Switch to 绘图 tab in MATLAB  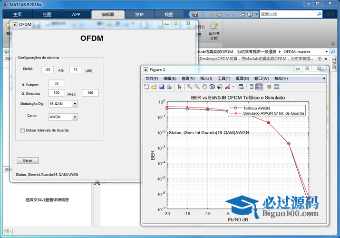pyautogui.click(x=47, y=14)
